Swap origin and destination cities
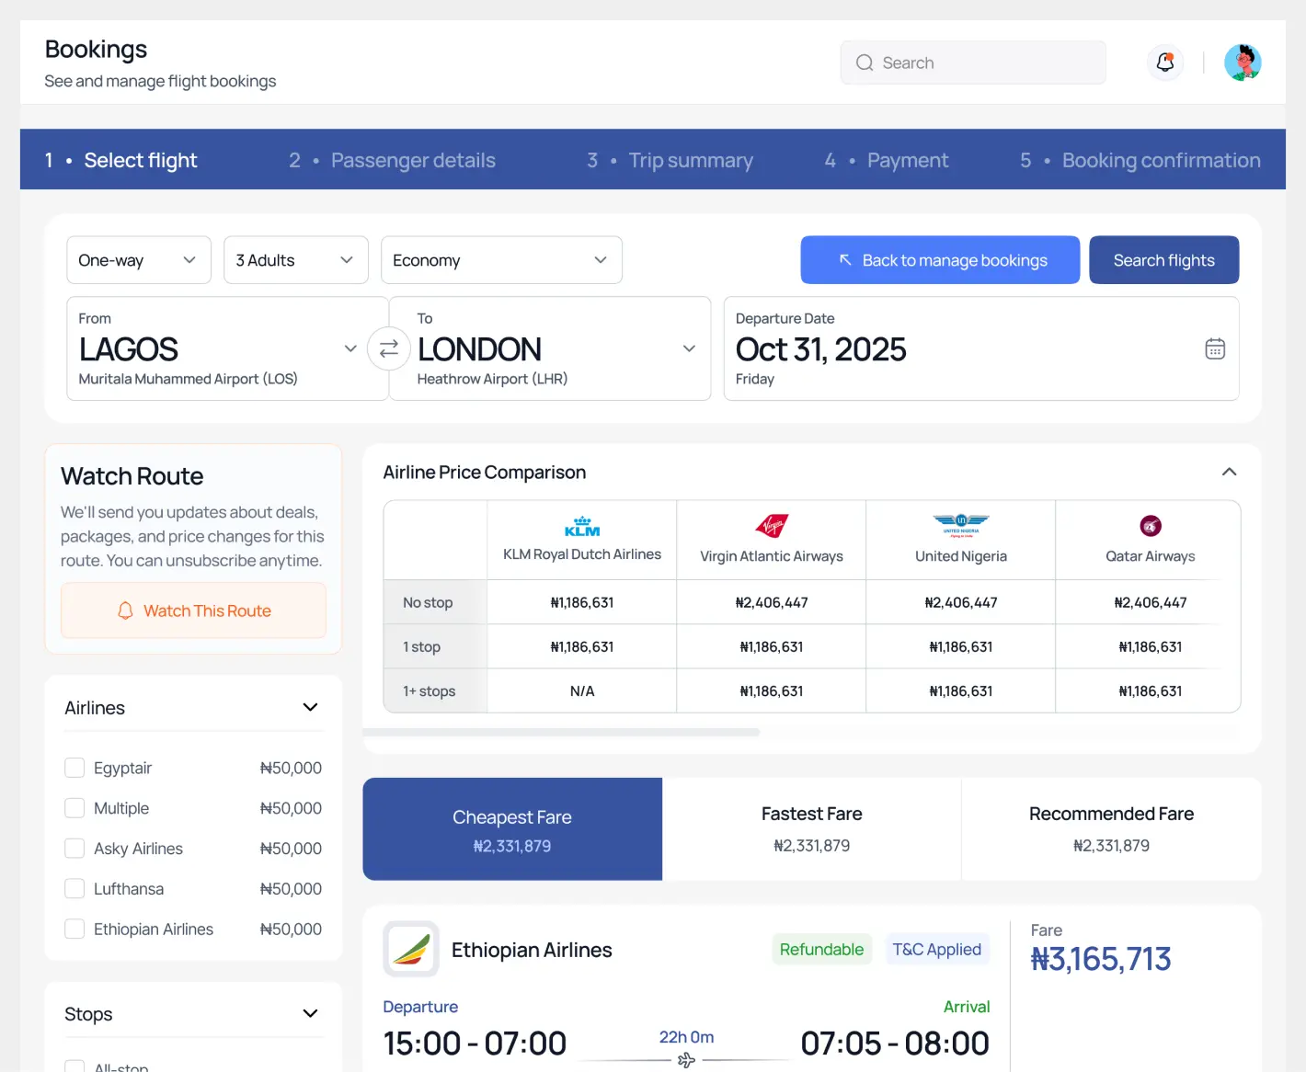The width and height of the screenshot is (1306, 1072). 389,348
